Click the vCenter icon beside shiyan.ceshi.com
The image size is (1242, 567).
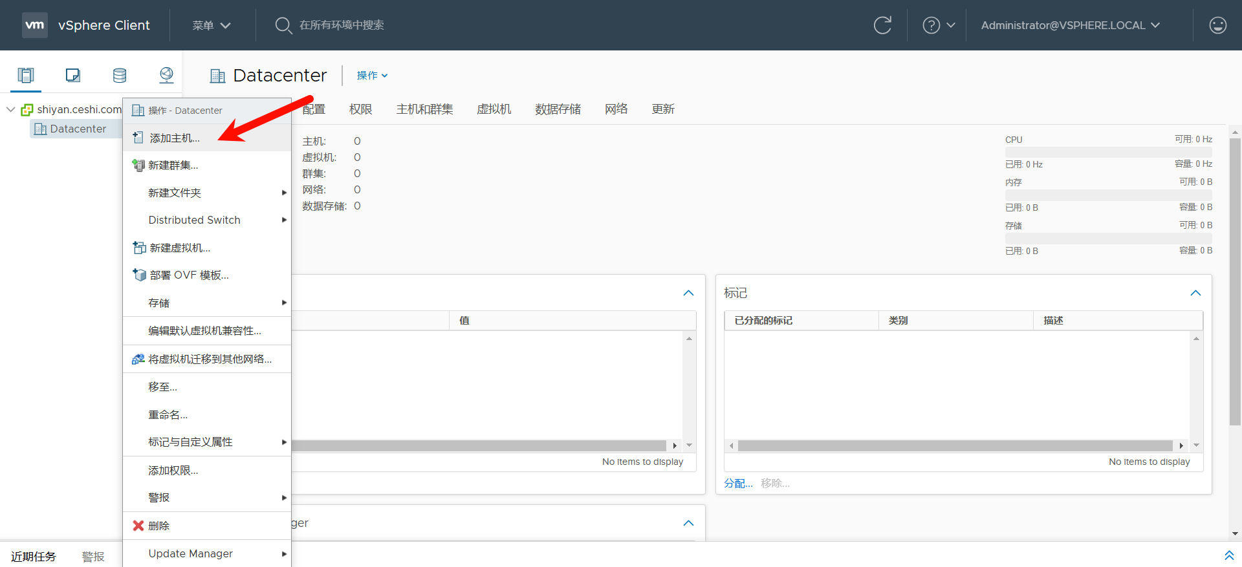27,110
